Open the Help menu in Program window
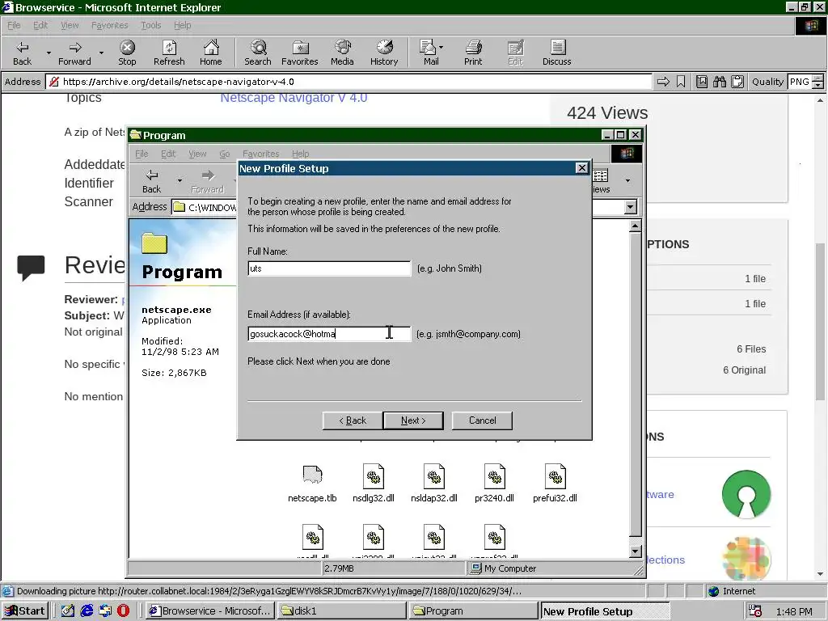828x621 pixels. [301, 154]
